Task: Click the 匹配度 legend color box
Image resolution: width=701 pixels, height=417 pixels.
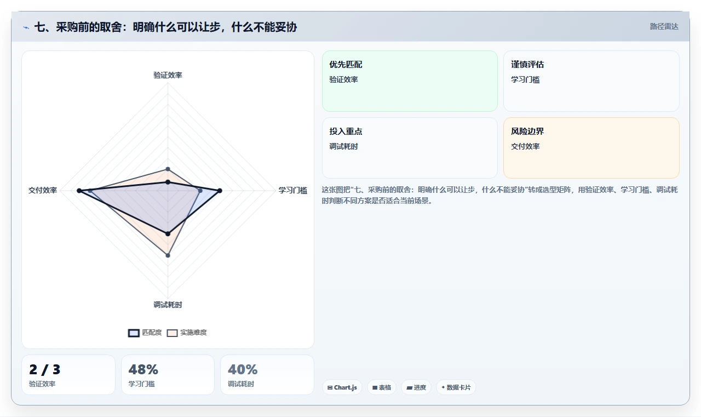Action: (134, 333)
